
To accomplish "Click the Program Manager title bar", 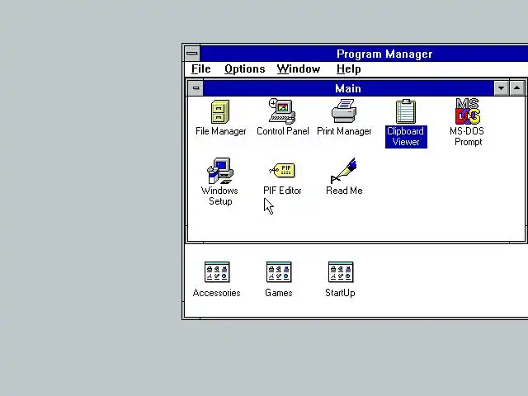I will (364, 54).
